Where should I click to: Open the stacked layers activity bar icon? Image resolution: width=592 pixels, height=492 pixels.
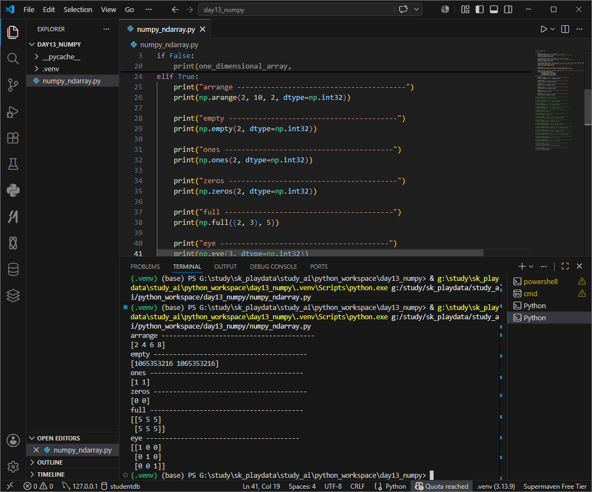click(x=13, y=296)
